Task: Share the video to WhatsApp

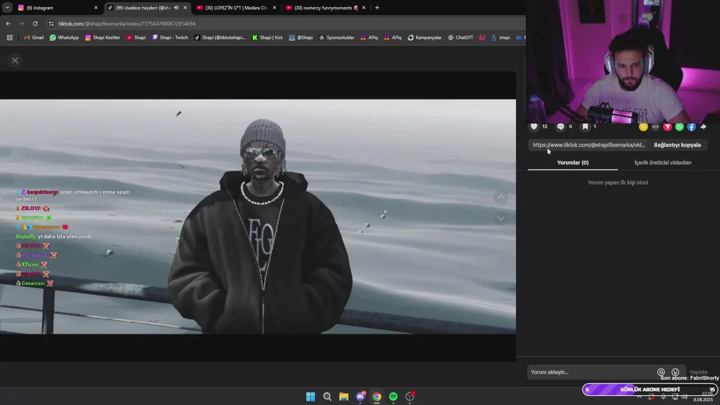Action: (679, 127)
